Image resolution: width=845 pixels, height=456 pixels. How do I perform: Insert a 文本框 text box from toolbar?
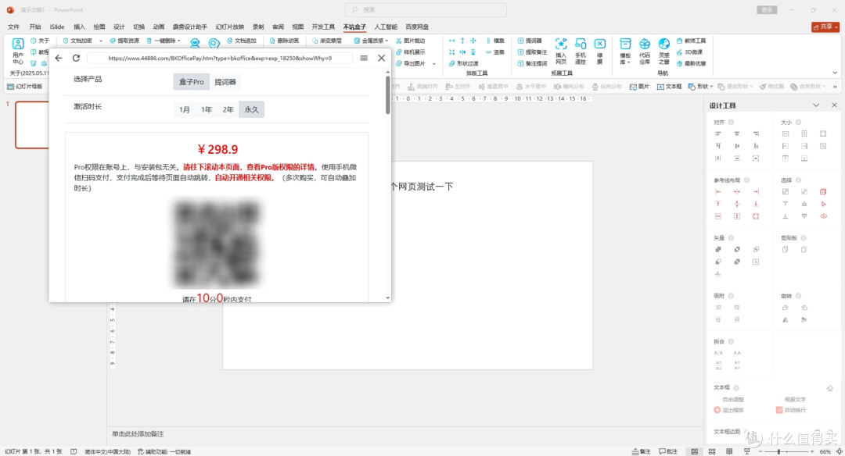click(x=669, y=87)
